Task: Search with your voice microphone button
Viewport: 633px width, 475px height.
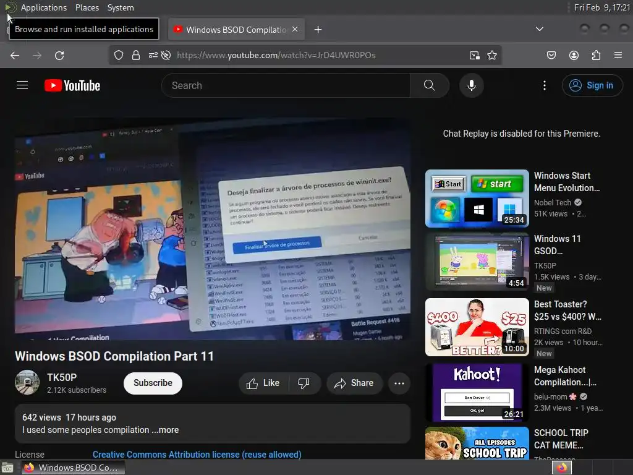Action: (x=471, y=85)
